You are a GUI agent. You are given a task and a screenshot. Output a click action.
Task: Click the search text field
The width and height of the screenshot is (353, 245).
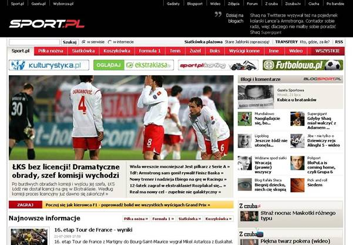pyautogui.click(x=34, y=42)
